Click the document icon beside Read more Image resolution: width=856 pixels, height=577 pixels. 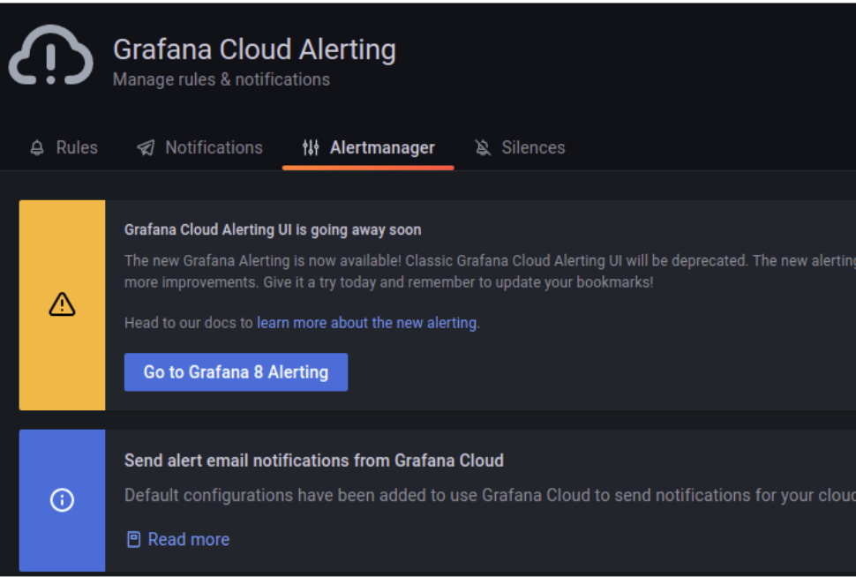point(133,538)
